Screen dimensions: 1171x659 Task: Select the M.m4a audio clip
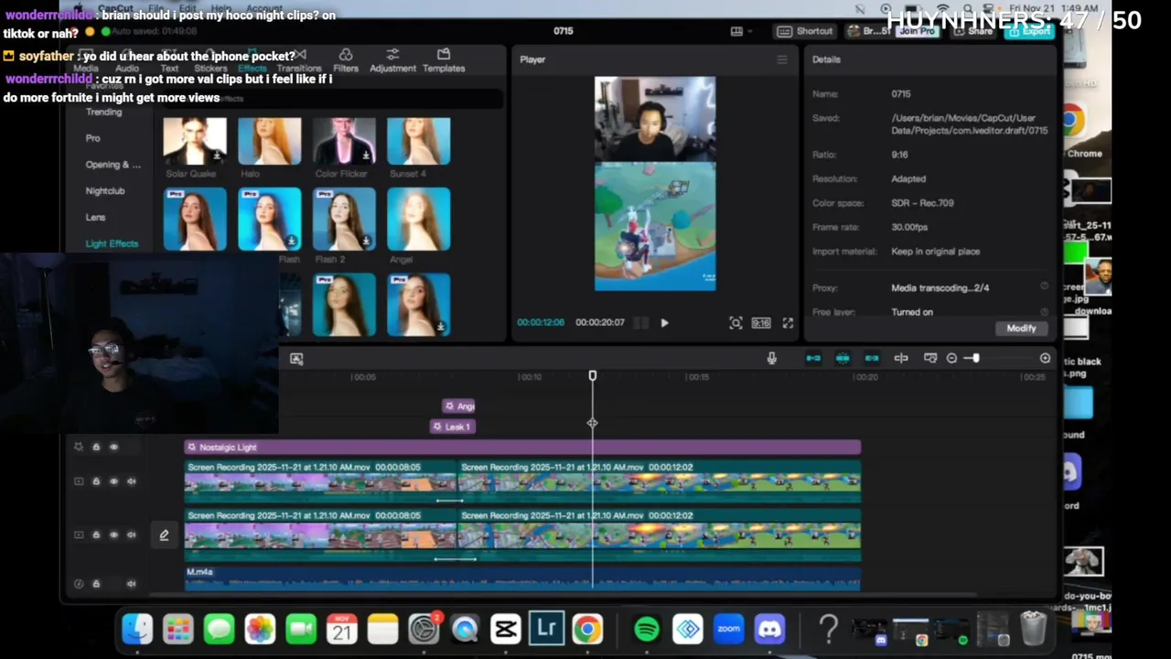(522, 578)
